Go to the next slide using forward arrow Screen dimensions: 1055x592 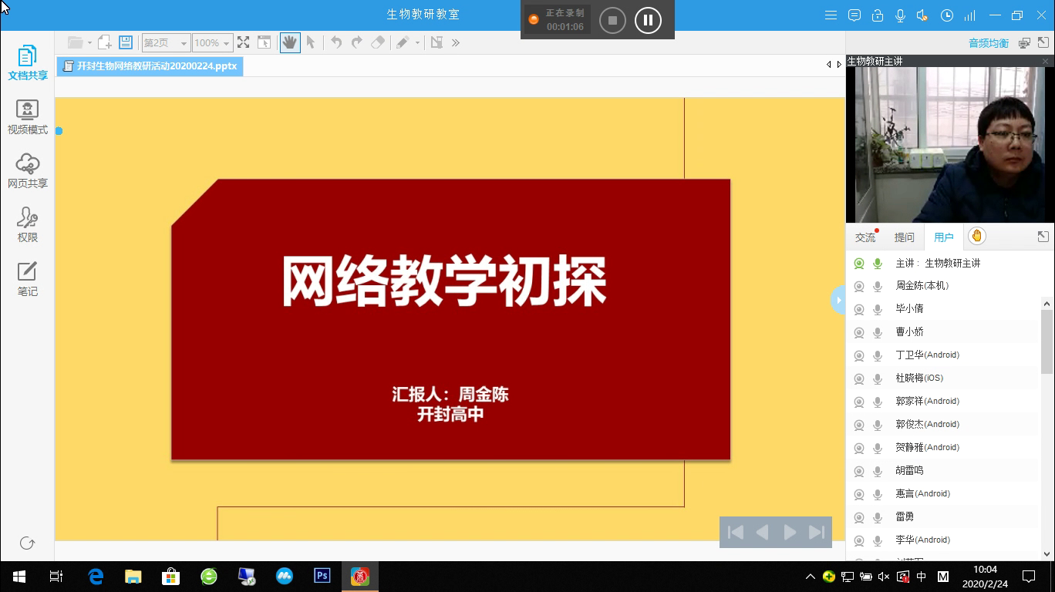pyautogui.click(x=789, y=533)
